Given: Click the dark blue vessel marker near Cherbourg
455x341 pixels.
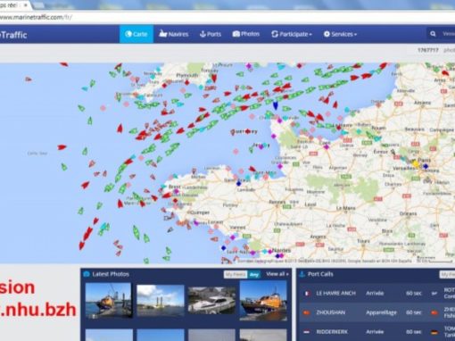Looking at the screenshot, I should tap(276, 105).
